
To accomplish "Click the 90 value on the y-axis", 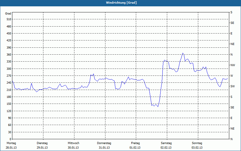I will 10,118.
